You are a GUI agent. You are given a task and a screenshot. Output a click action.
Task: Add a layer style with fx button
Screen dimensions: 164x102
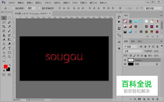click(135, 99)
